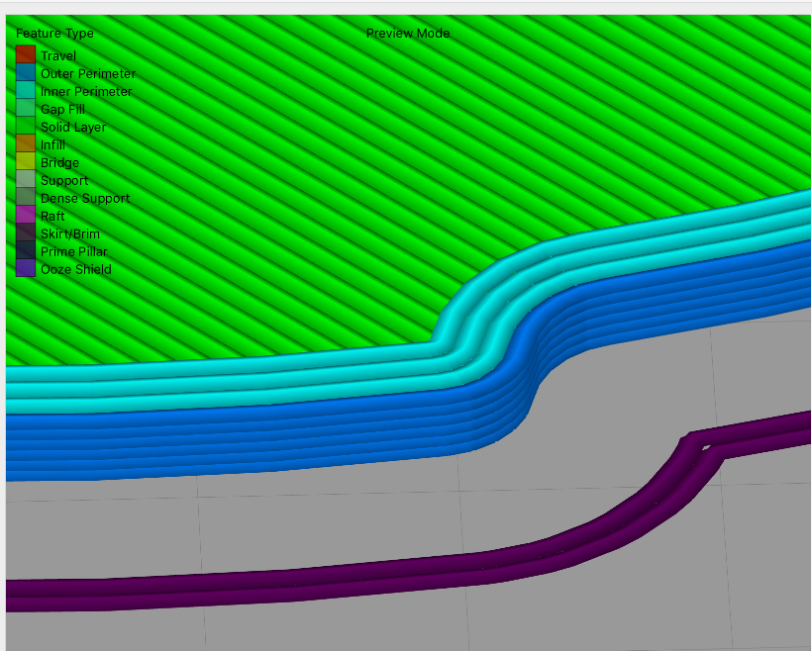The width and height of the screenshot is (812, 651).
Task: Select the Skirt/Brim legend swatch
Action: point(26,232)
